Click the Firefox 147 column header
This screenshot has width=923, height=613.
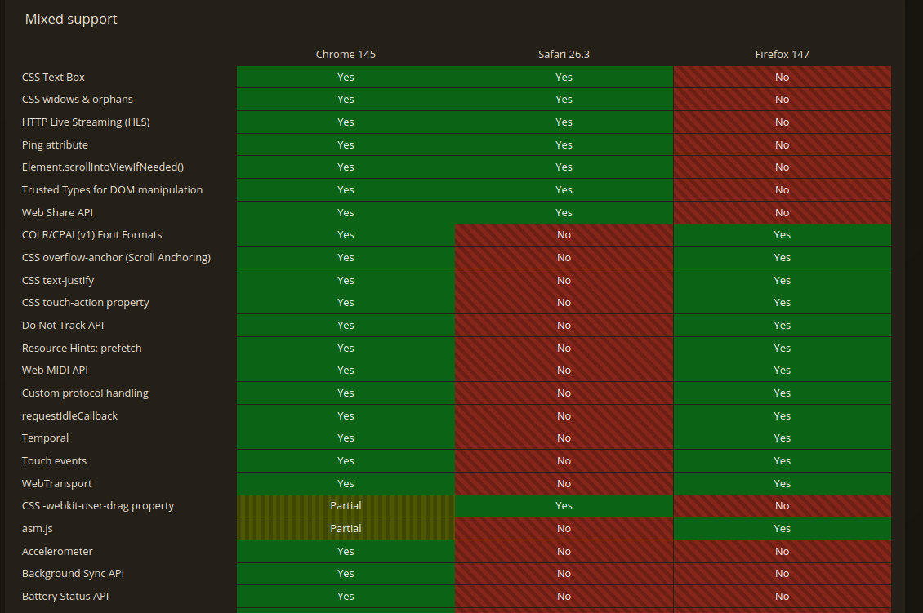click(x=782, y=54)
